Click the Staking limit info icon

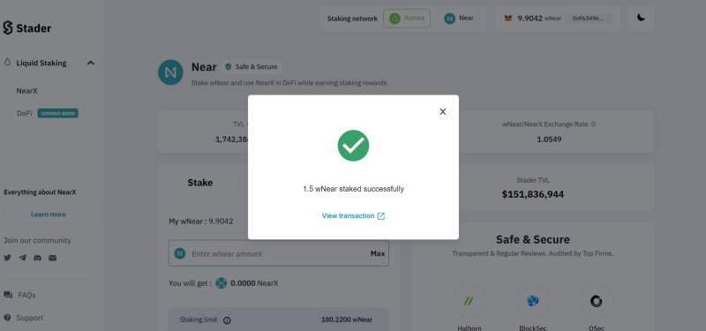tap(227, 320)
